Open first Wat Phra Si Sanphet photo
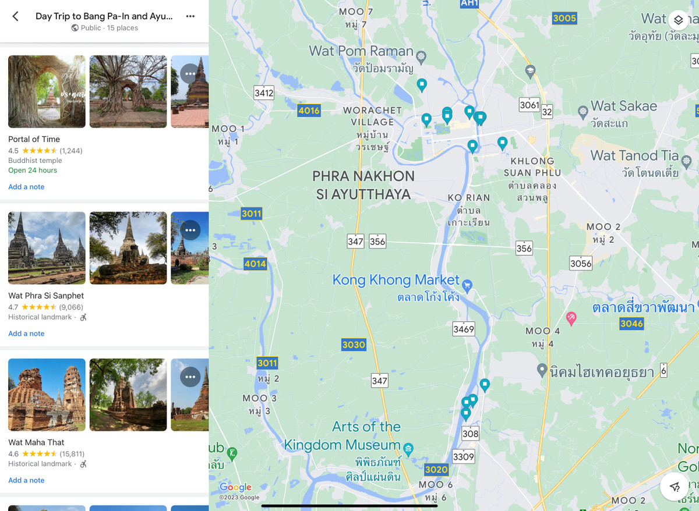Viewport: 699px width, 511px height. pos(47,248)
